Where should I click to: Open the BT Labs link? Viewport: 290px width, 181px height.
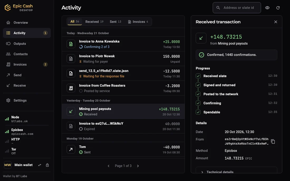coord(21,176)
